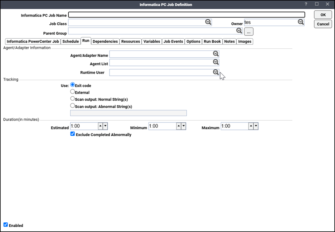Click the OK button
The image size is (335, 232).
coord(323,15)
